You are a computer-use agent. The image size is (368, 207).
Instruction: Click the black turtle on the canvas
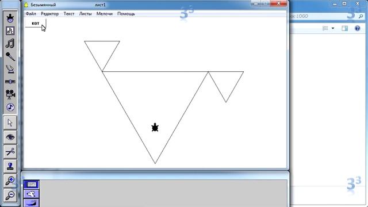[155, 128]
